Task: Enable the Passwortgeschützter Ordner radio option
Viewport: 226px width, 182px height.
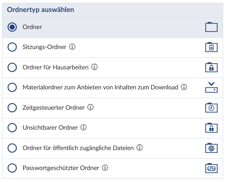Action: (x=12, y=168)
